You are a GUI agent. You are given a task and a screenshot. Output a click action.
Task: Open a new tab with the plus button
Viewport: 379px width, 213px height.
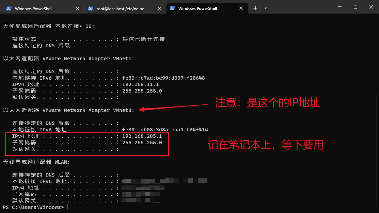(x=255, y=8)
